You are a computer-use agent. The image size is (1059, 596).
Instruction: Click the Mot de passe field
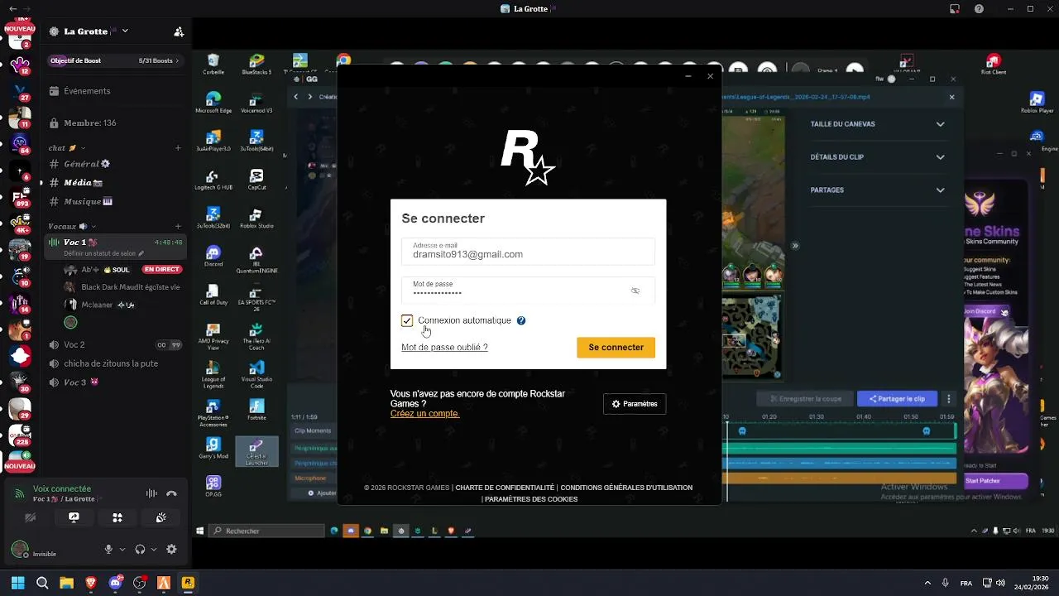[528, 290]
